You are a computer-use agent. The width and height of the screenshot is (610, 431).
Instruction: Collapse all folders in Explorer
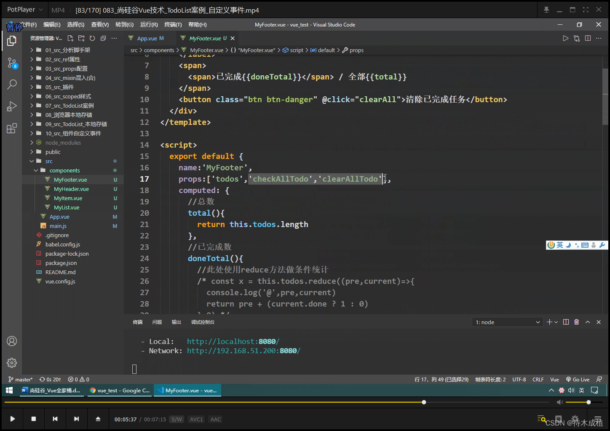coord(103,38)
